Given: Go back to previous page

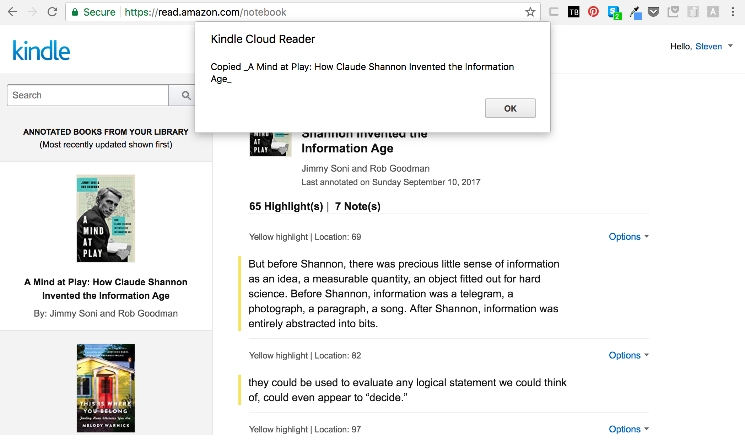Looking at the screenshot, I should click(x=12, y=12).
